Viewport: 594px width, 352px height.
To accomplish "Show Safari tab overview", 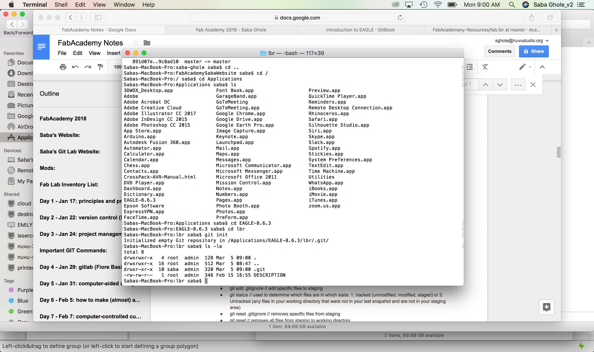I will (550, 18).
